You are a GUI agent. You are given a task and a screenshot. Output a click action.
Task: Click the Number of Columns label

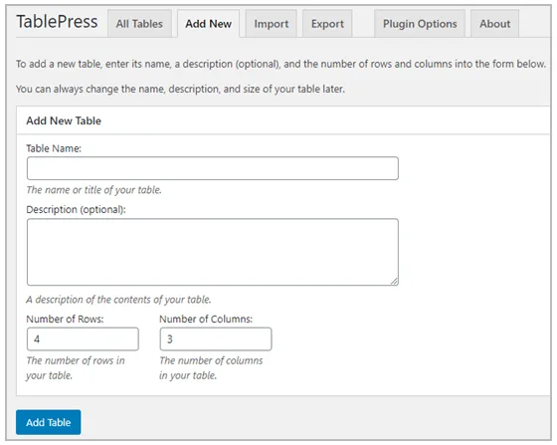pyautogui.click(x=206, y=319)
